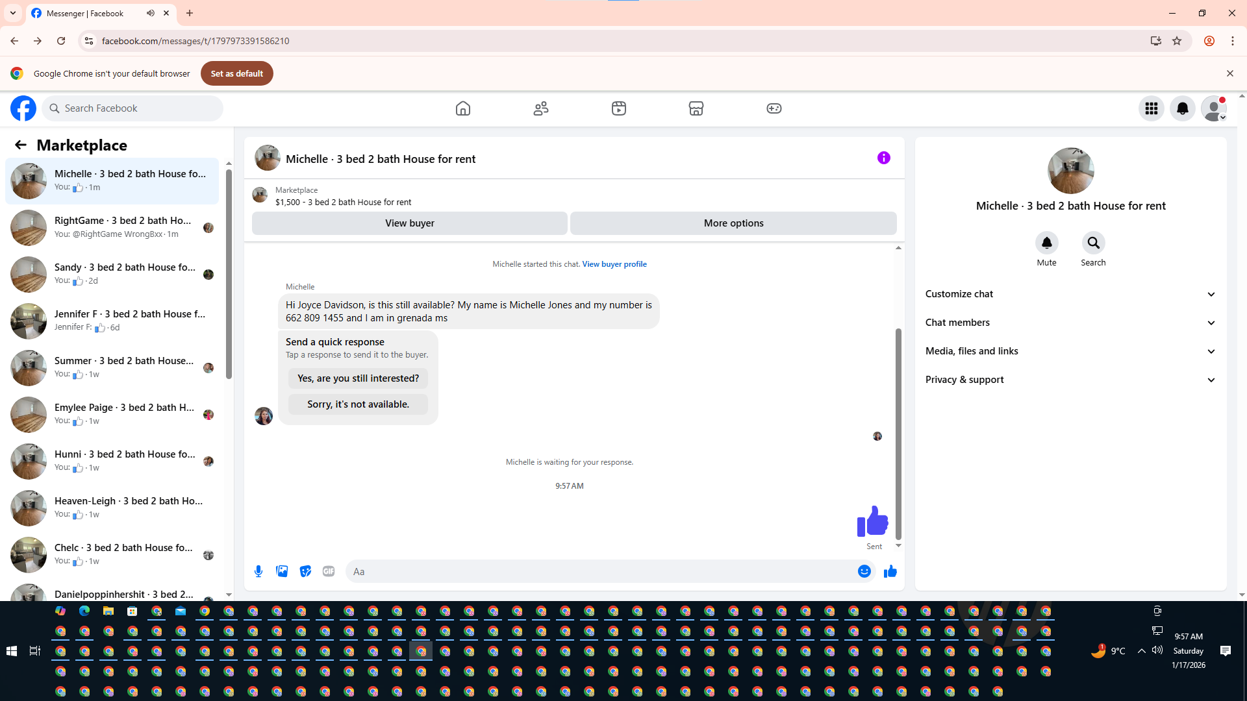
Task: Mute this conversation
Action: (1046, 243)
